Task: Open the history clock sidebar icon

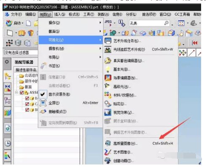Action: pos(8,143)
